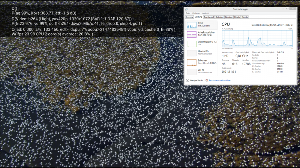Select the Ethernet network graph entry
The width and height of the screenshot is (300, 168).
point(202,62)
